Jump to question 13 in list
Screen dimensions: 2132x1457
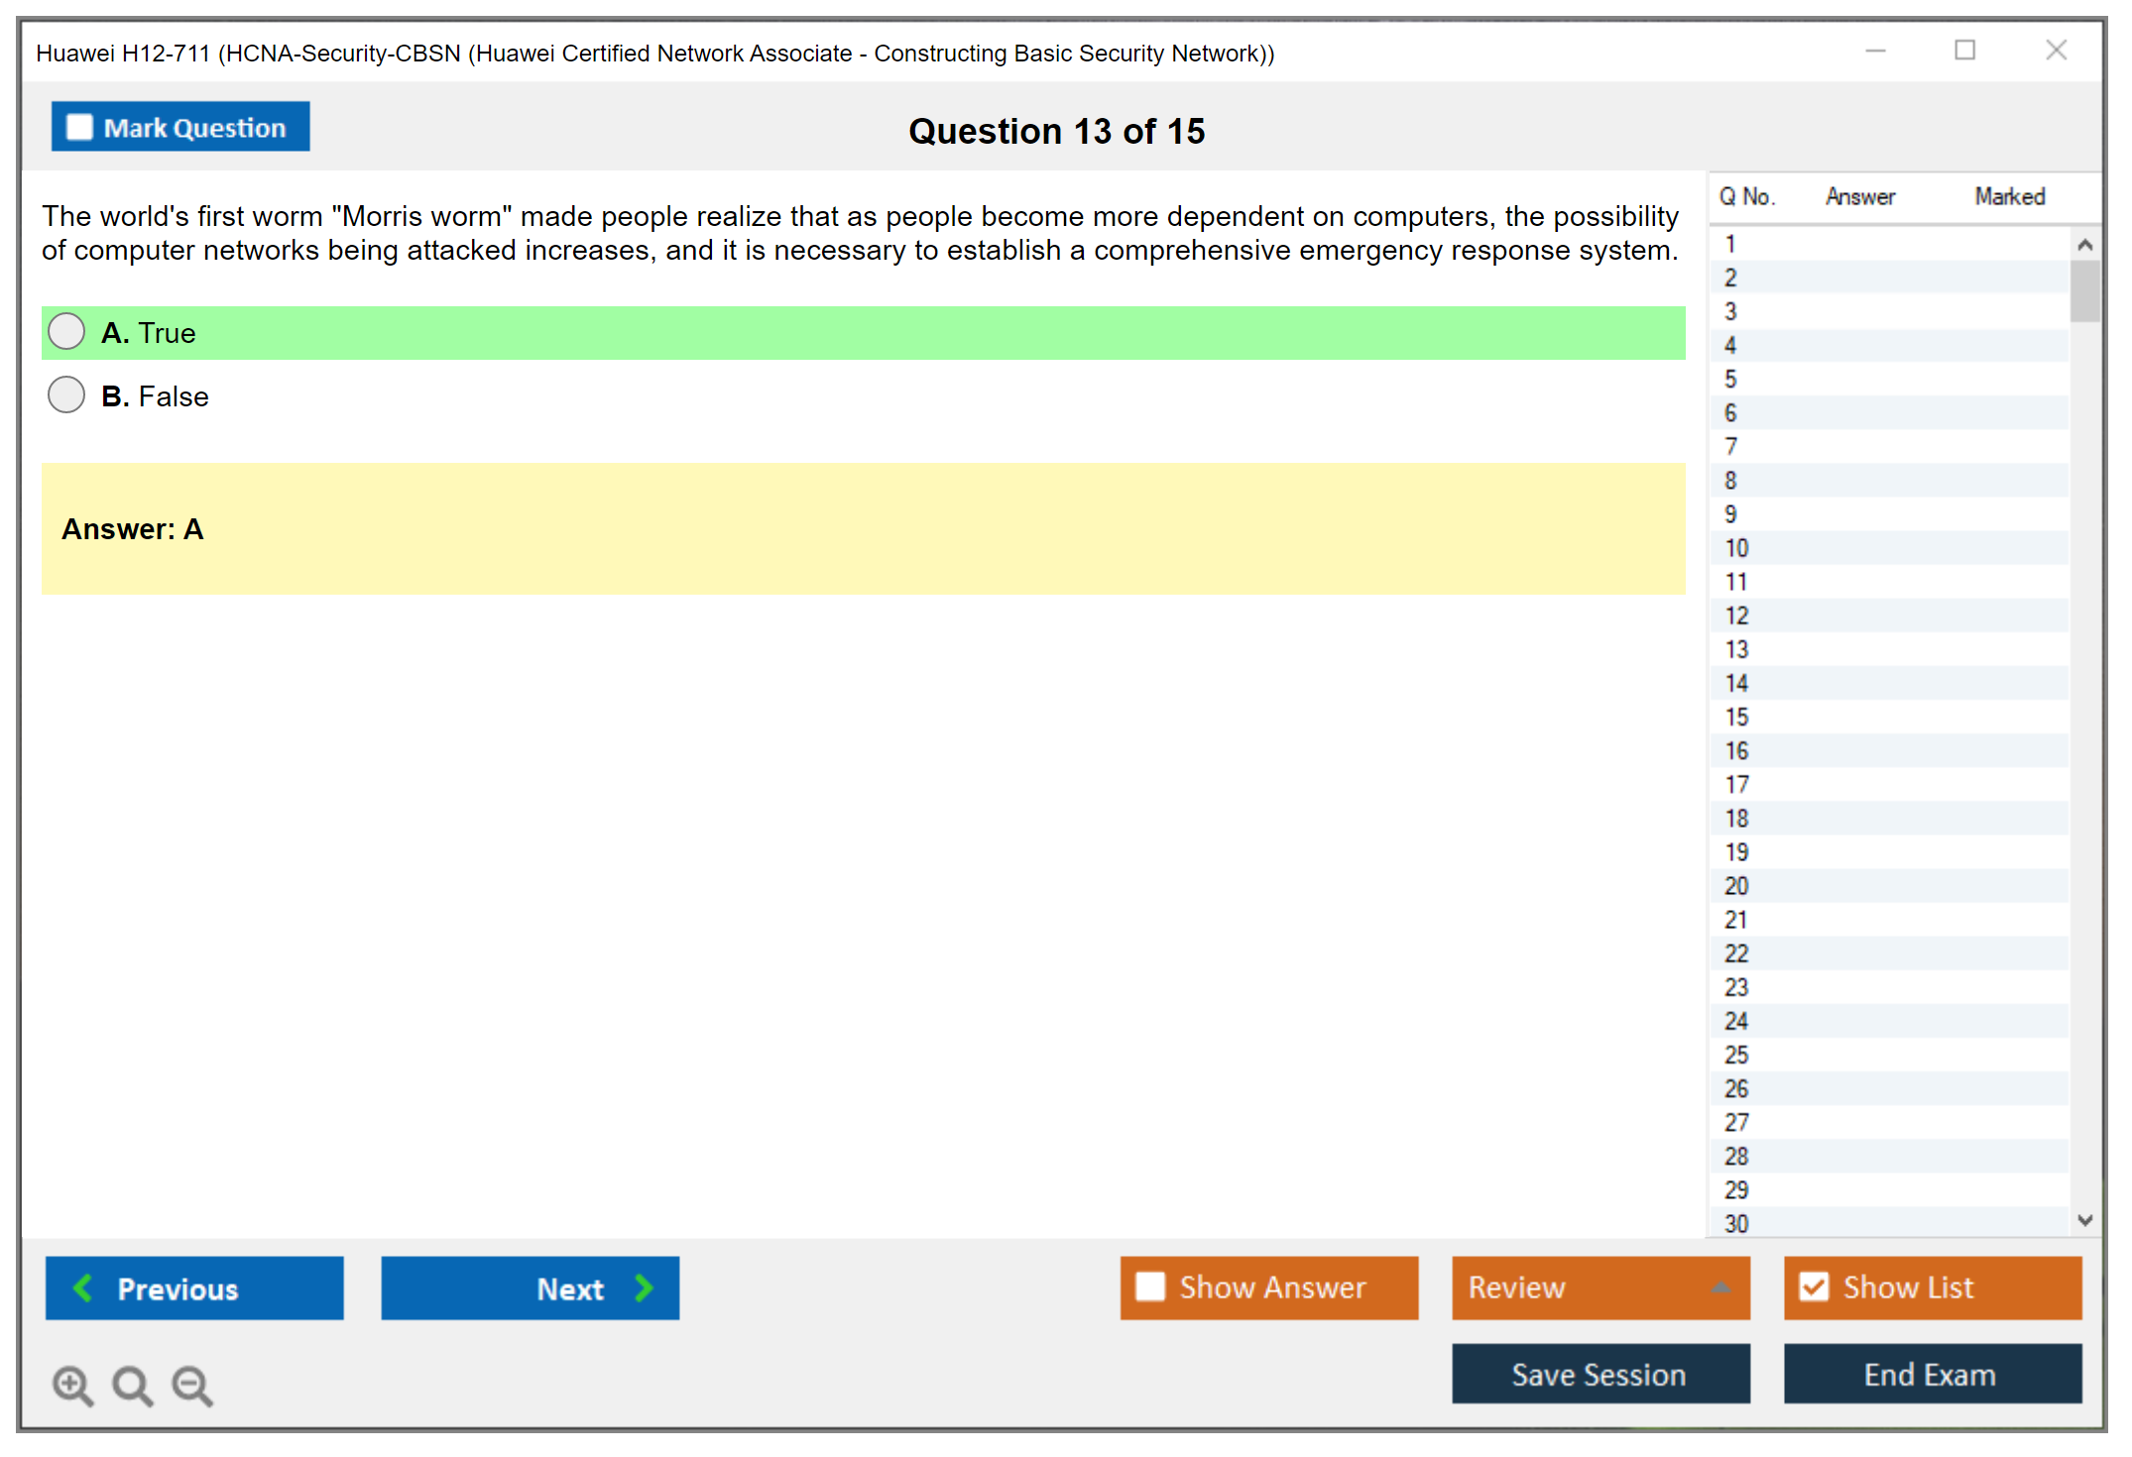coord(1736,649)
